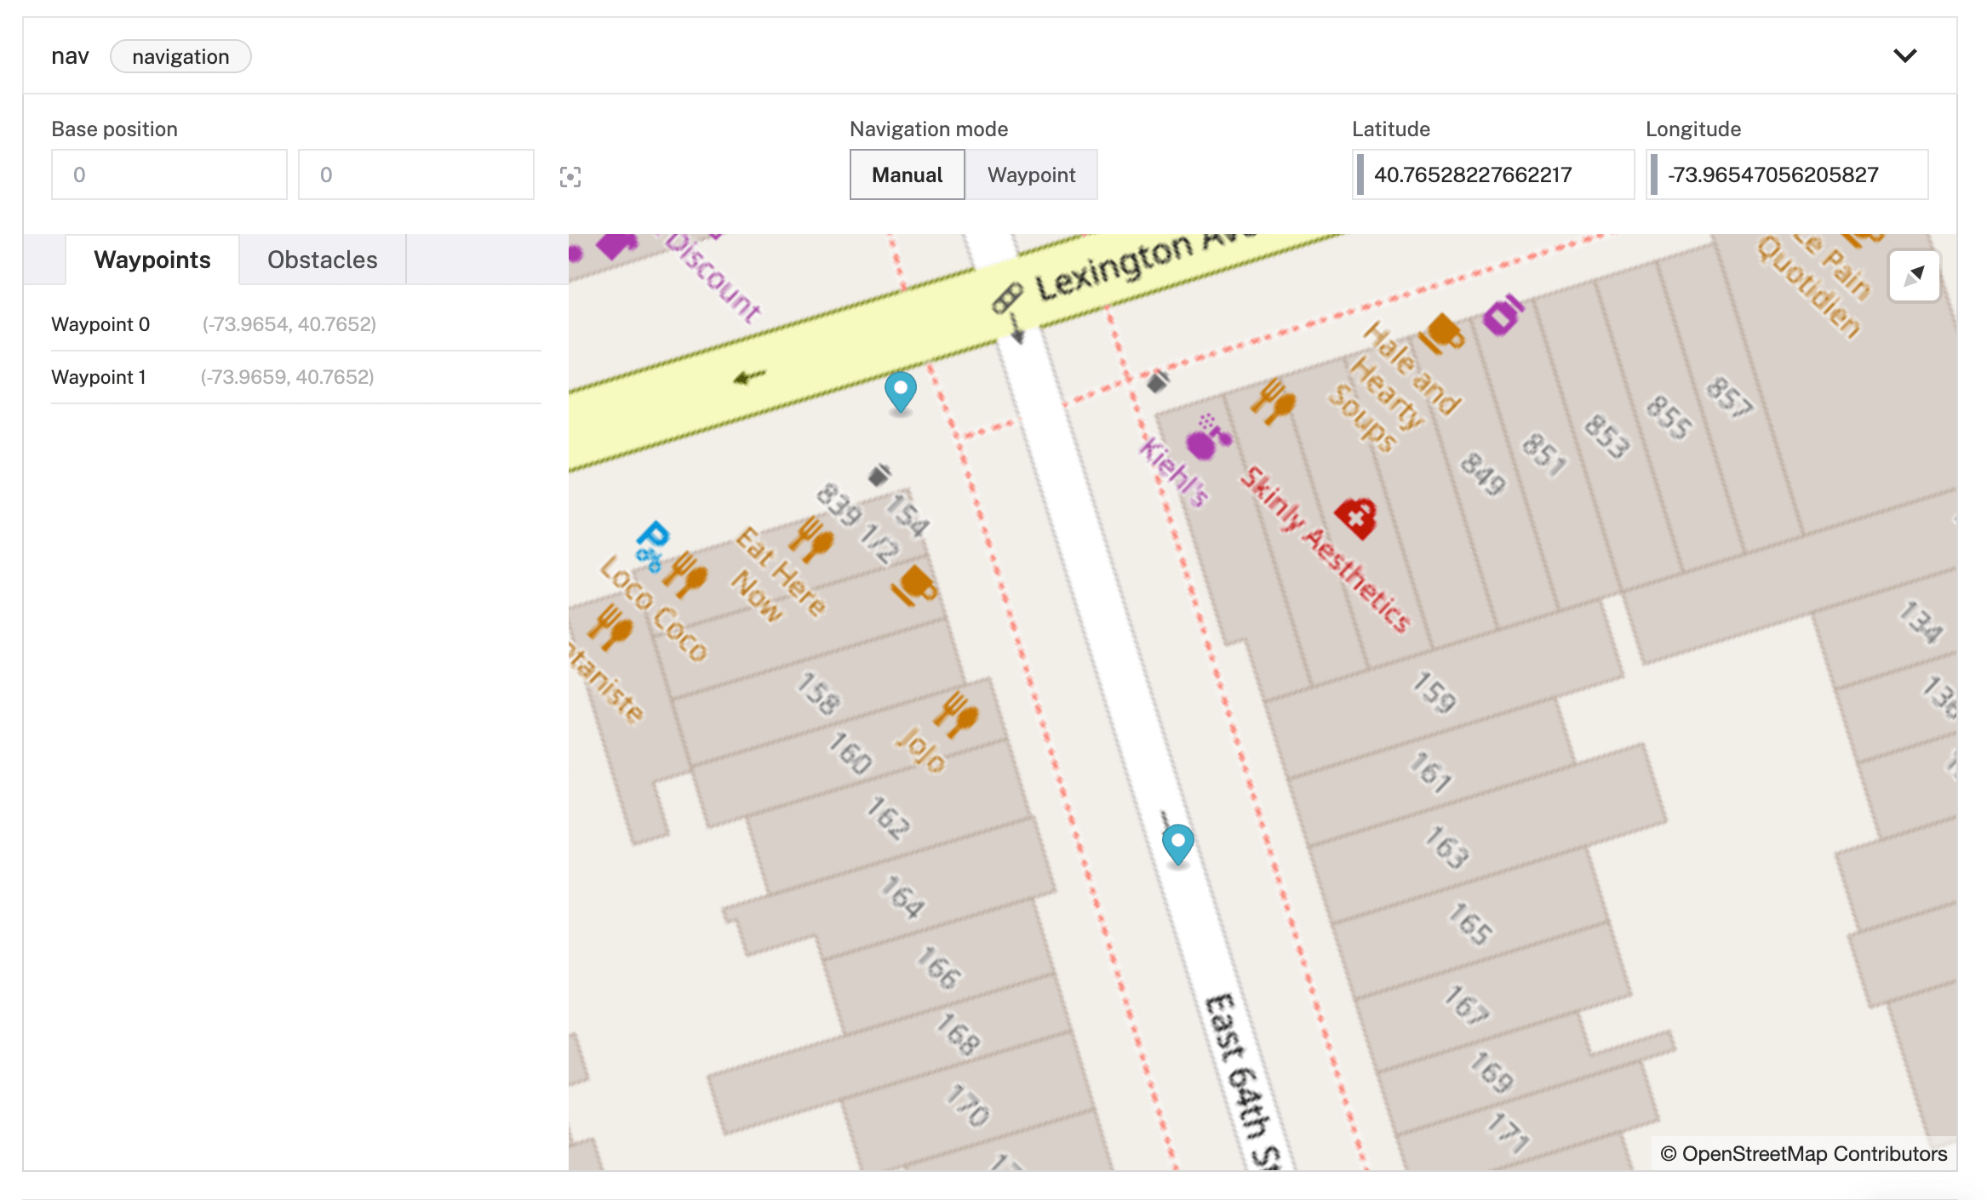Switch to the Obstacles tab
The height and width of the screenshot is (1200, 1987).
tap(323, 260)
